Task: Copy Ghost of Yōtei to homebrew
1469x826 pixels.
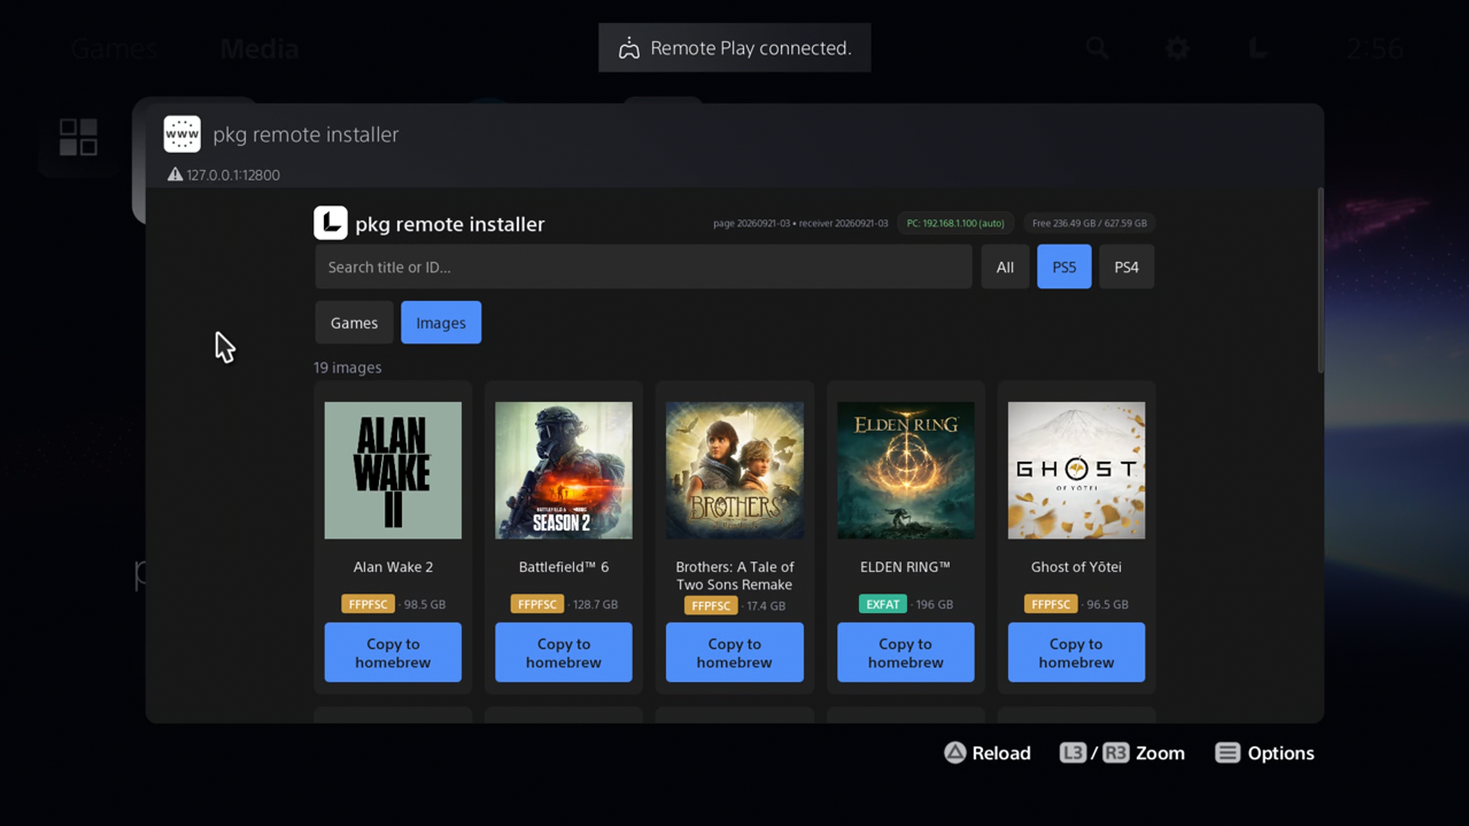Action: 1076,653
